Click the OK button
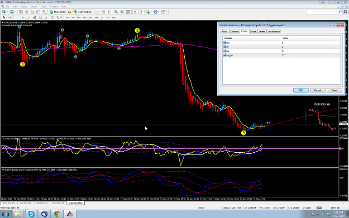This screenshot has height=218, width=349. (x=301, y=90)
